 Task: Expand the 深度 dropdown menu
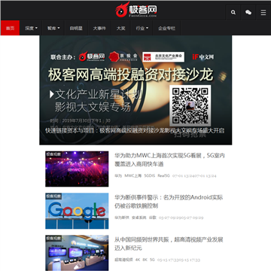(31, 28)
